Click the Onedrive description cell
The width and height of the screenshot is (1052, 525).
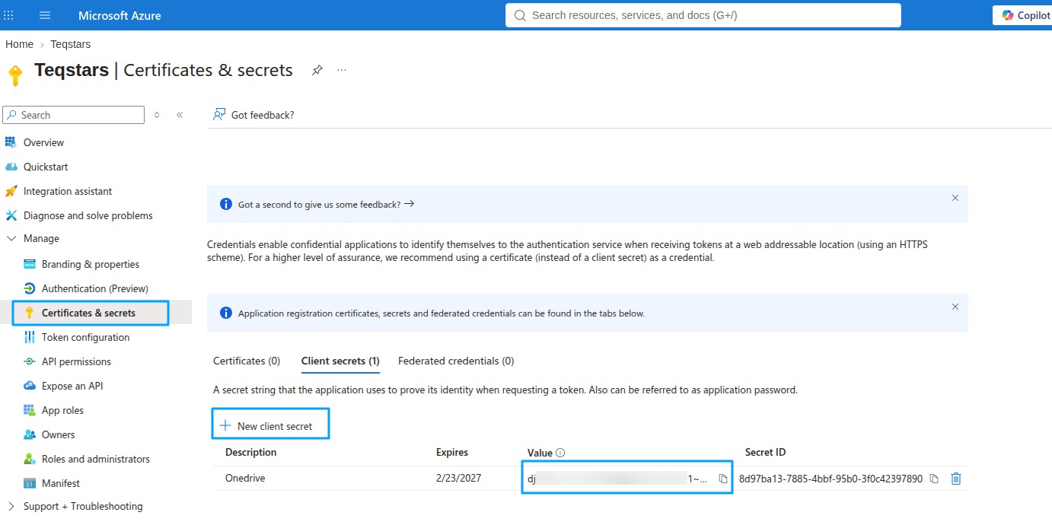(244, 479)
